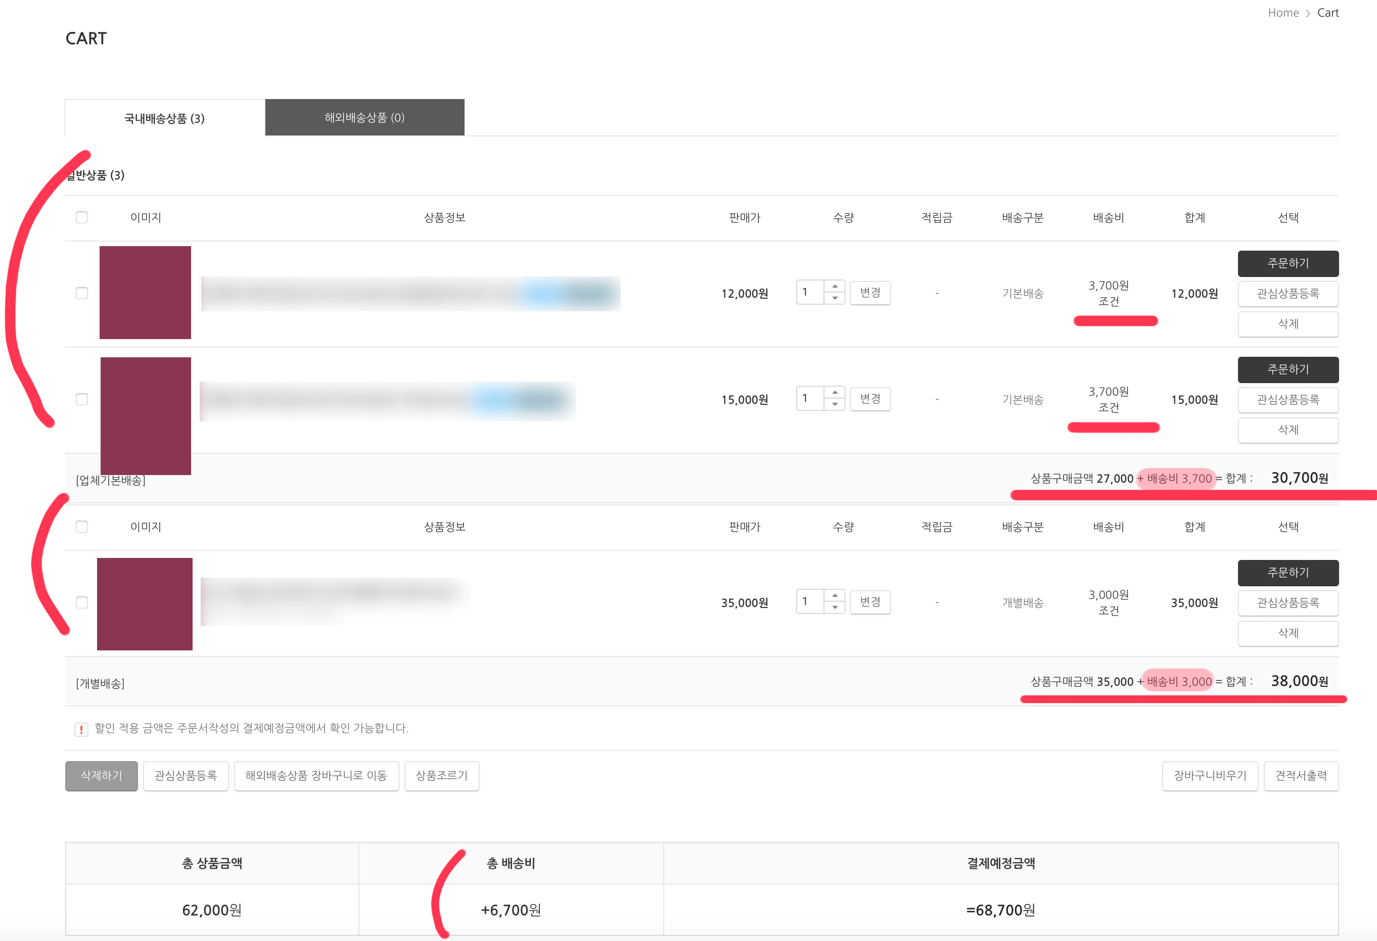Viewport: 1377px width, 941px height.
Task: Click 주문하기 for the 12,000원 item
Action: coord(1288,263)
